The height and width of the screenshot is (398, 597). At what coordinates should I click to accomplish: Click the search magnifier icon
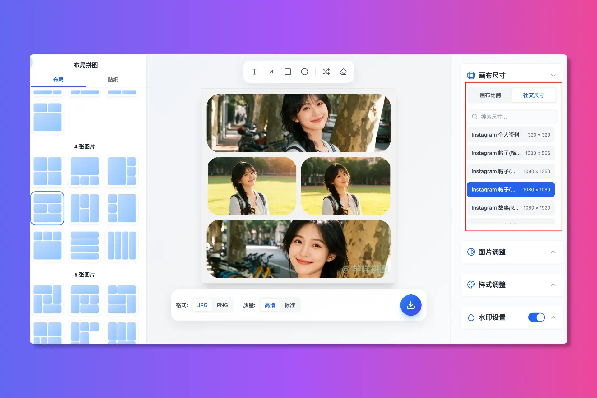pos(474,117)
